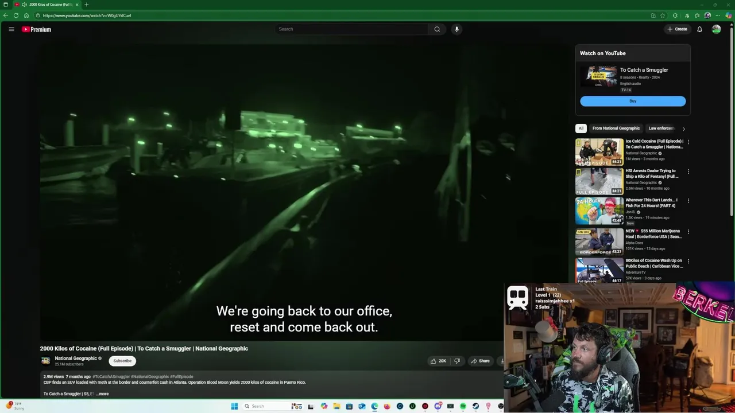Image resolution: width=735 pixels, height=413 pixels.
Task: Click the YouTube search magnifier button
Action: point(437,29)
